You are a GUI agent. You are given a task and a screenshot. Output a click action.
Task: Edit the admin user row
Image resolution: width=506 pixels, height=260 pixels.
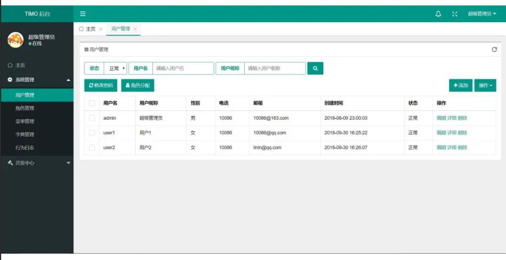click(x=441, y=118)
